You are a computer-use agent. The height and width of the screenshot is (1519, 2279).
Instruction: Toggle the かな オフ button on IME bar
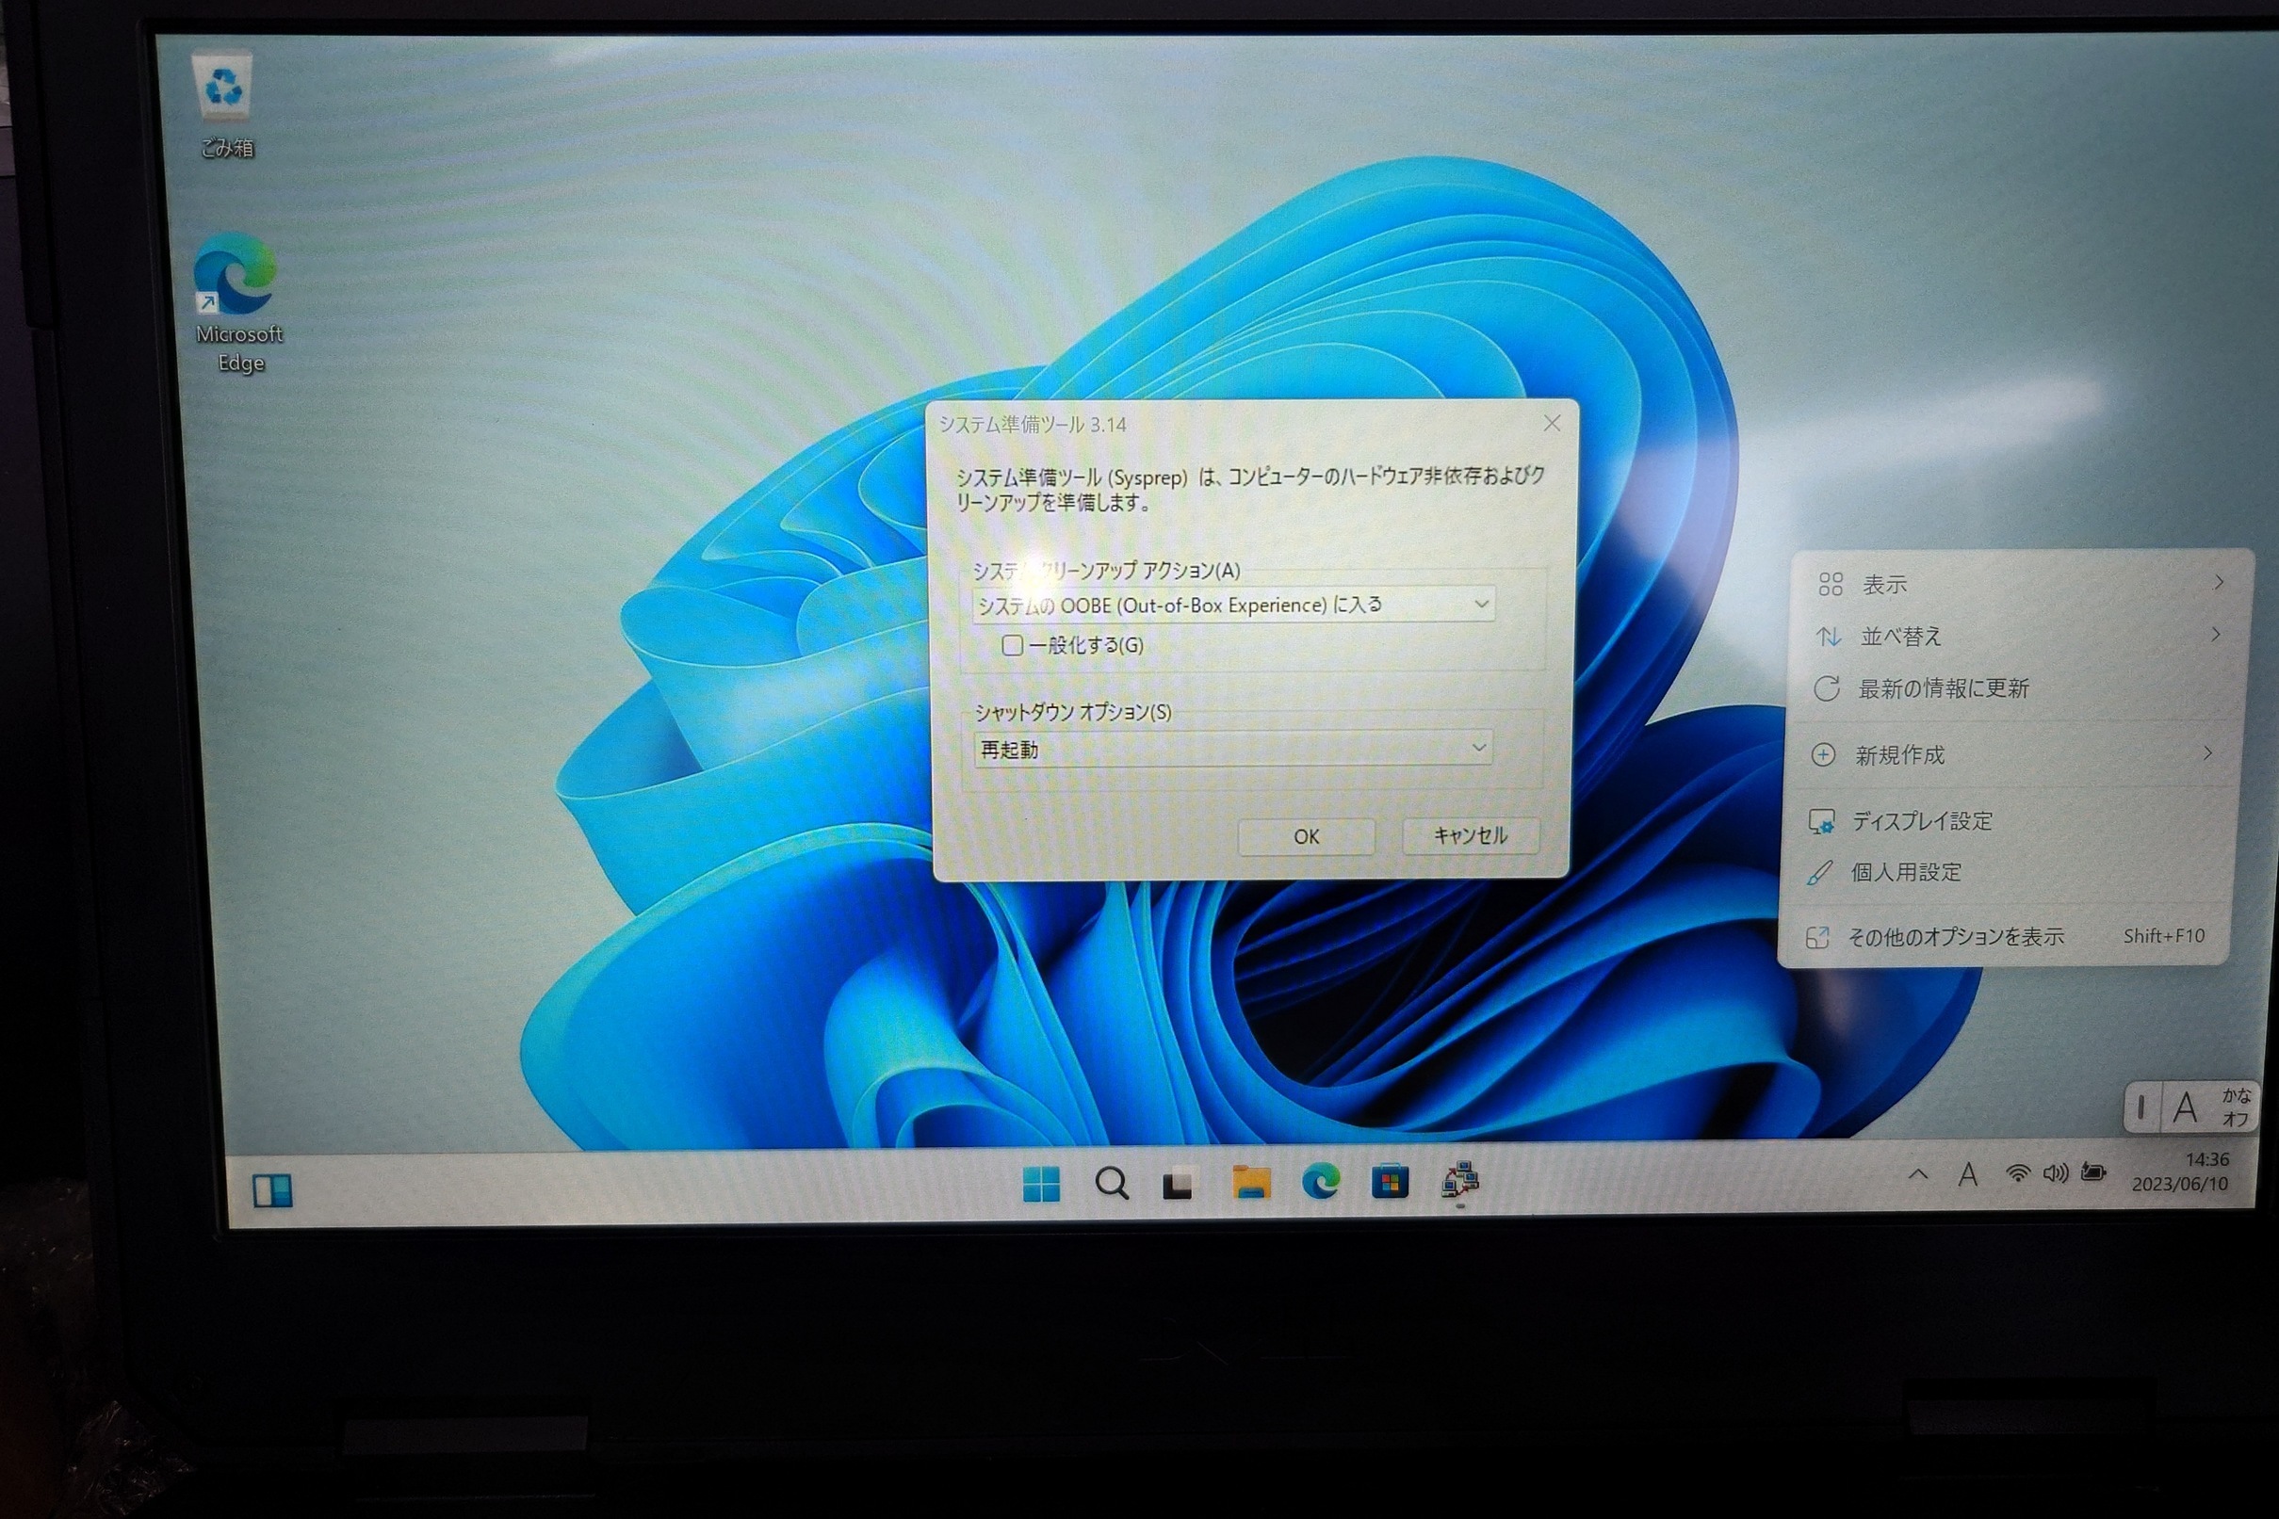pyautogui.click(x=2237, y=1107)
